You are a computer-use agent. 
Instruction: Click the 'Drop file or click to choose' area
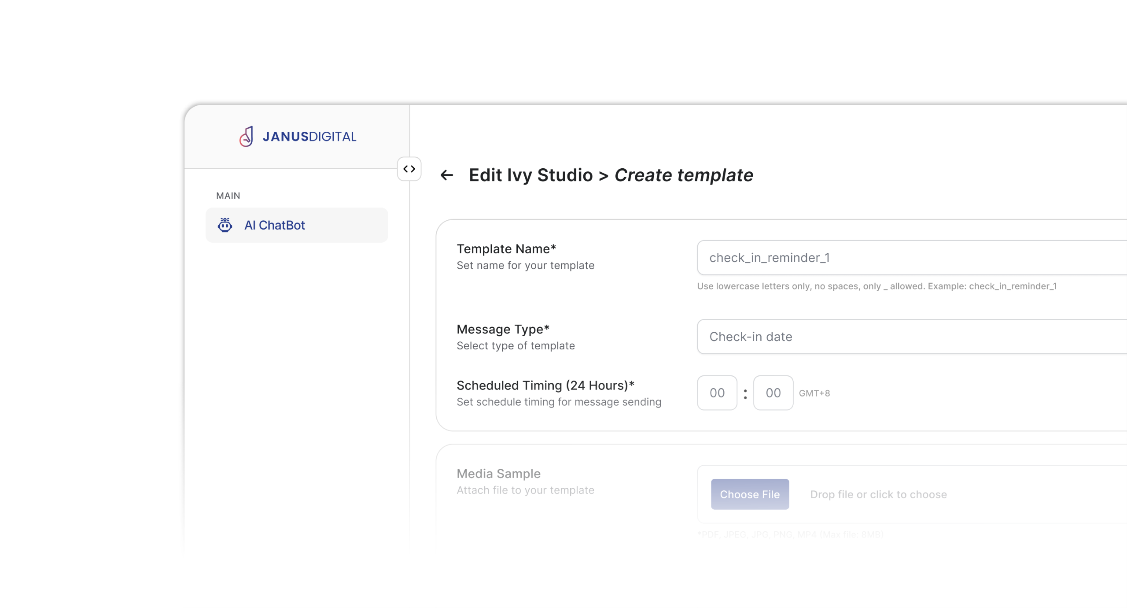[878, 494]
